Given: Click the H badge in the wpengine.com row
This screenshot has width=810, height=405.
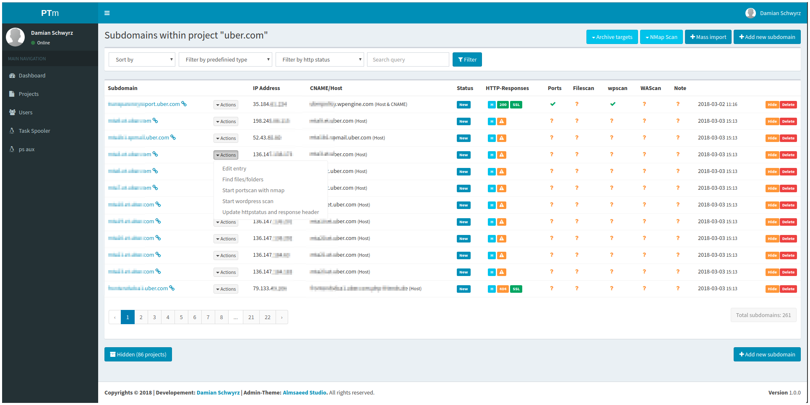Looking at the screenshot, I should tap(492, 105).
